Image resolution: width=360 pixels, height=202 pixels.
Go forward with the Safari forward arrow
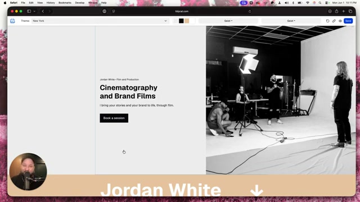click(x=49, y=11)
